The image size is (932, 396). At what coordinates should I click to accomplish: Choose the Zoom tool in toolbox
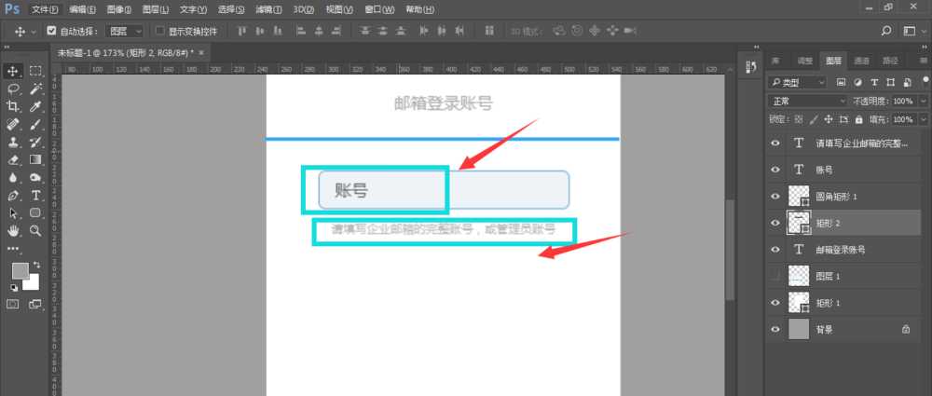36,230
